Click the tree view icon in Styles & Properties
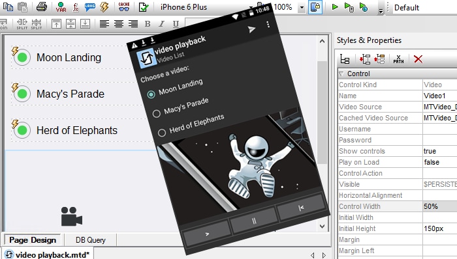The image size is (457, 259). coord(345,59)
